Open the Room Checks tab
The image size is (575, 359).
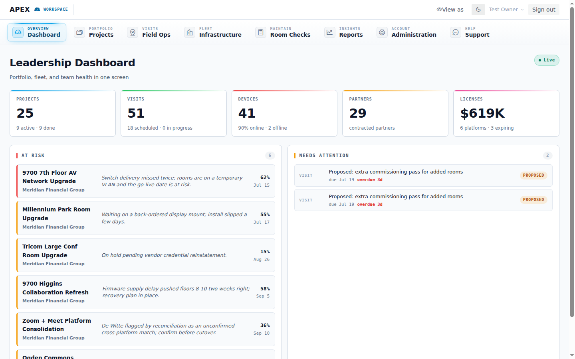click(x=283, y=32)
